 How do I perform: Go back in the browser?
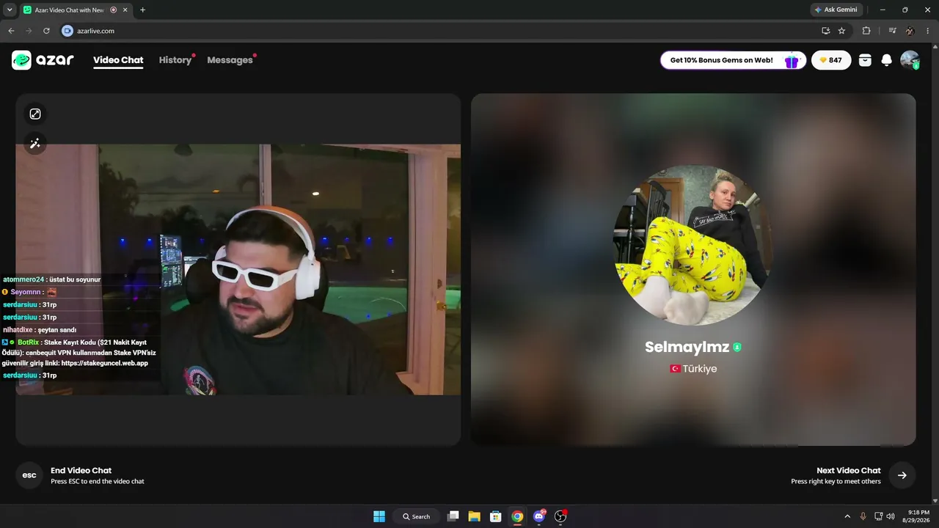(x=11, y=31)
